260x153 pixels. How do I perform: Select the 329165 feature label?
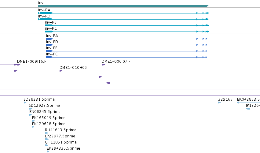225,99
